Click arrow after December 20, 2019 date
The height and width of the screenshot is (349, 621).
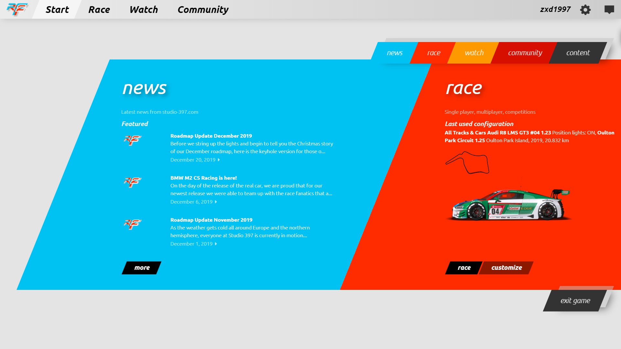(219, 160)
